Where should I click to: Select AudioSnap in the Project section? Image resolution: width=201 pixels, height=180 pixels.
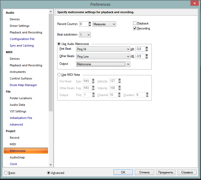click(x=17, y=157)
